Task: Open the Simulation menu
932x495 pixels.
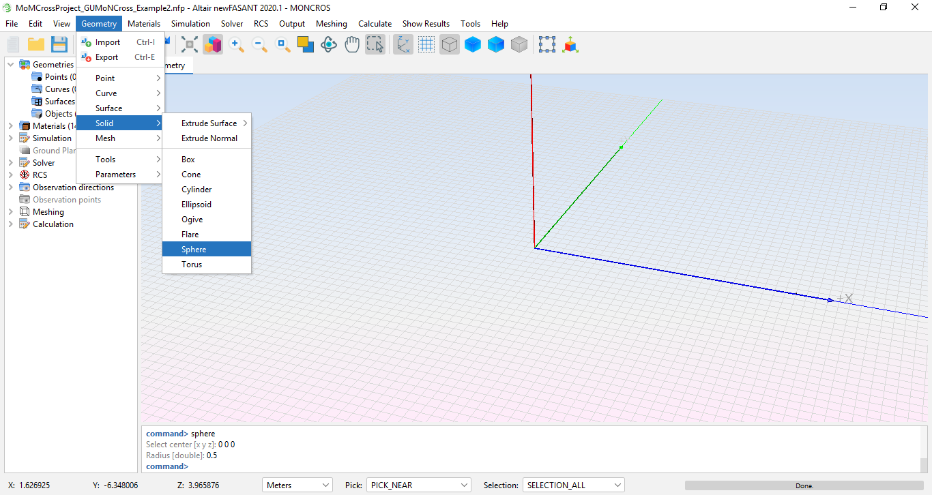Action: [x=190, y=24]
